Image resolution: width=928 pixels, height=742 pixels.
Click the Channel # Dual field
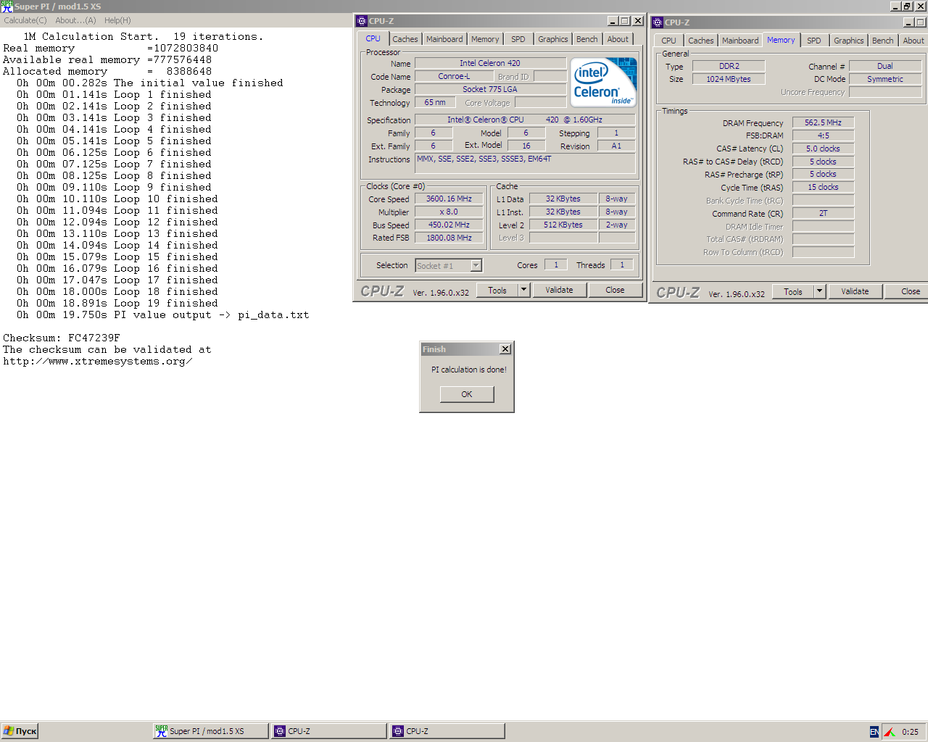(x=885, y=67)
